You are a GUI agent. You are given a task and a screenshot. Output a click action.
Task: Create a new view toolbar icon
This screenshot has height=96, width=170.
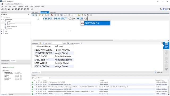pyautogui.click(x=19, y=9)
